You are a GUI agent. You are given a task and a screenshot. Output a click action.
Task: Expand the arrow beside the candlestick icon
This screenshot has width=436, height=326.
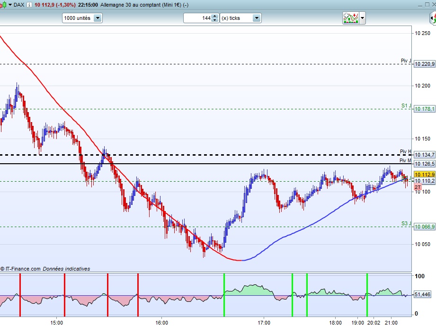pyautogui.click(x=10, y=5)
